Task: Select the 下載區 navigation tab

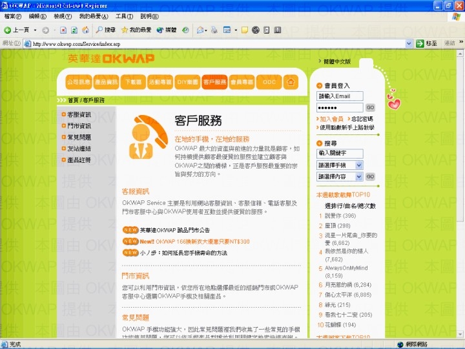Action: pos(133,82)
